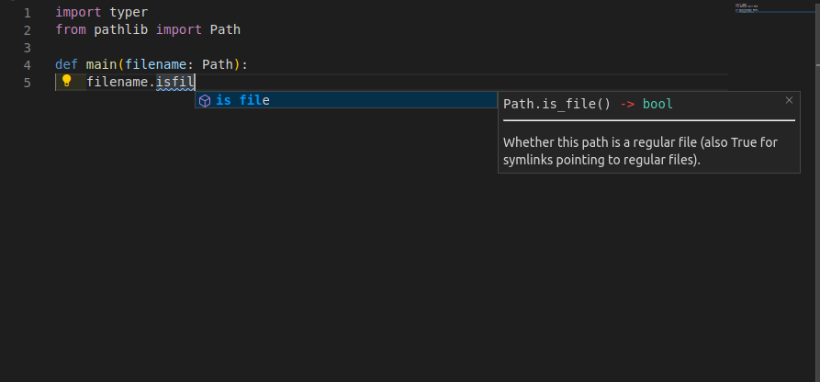Click the word typer in the import line
Image resolution: width=820 pixels, height=382 pixels.
pyautogui.click(x=128, y=13)
